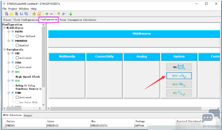The image size is (222, 130).
Task: Click the STM32F103ZCTx Mcu table cell
Action: [112, 126]
